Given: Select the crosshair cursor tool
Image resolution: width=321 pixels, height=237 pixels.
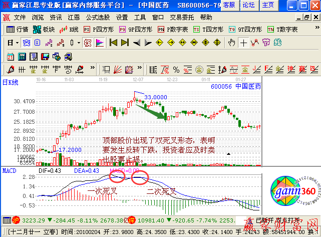Looking at the screenshot, I should tap(243, 43).
